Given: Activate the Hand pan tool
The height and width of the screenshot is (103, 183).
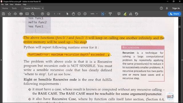Looking at the screenshot, I should coord(73,14).
